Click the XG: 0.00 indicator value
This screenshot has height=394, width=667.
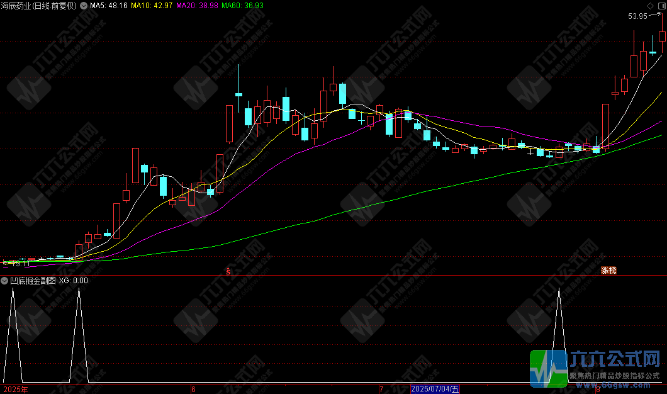coord(73,281)
